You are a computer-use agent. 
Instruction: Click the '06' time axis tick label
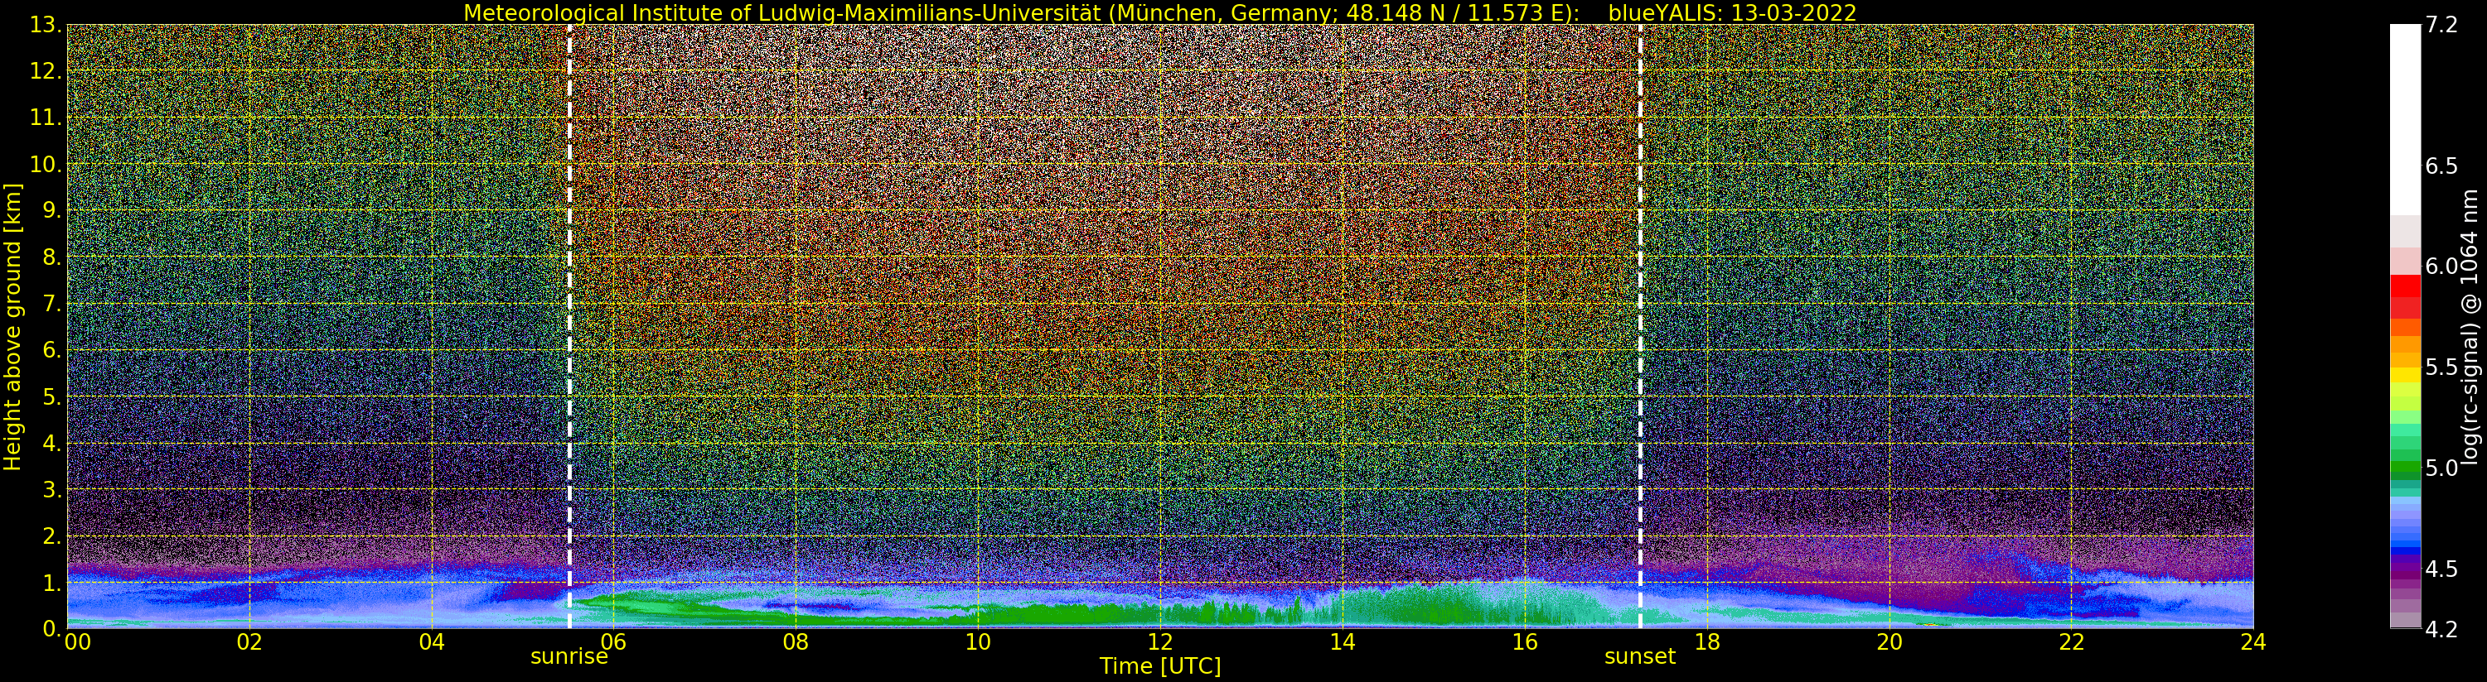click(x=614, y=641)
